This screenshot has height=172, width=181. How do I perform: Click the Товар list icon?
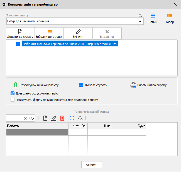pyautogui.click(x=170, y=18)
